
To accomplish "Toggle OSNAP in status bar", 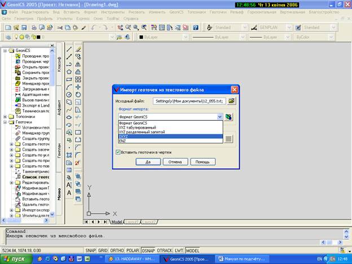I will point(148,250).
